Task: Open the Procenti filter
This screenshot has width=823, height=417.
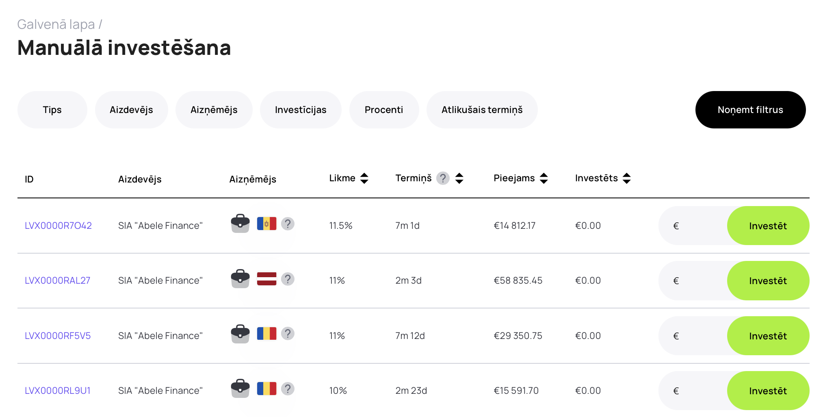Action: pyautogui.click(x=383, y=110)
